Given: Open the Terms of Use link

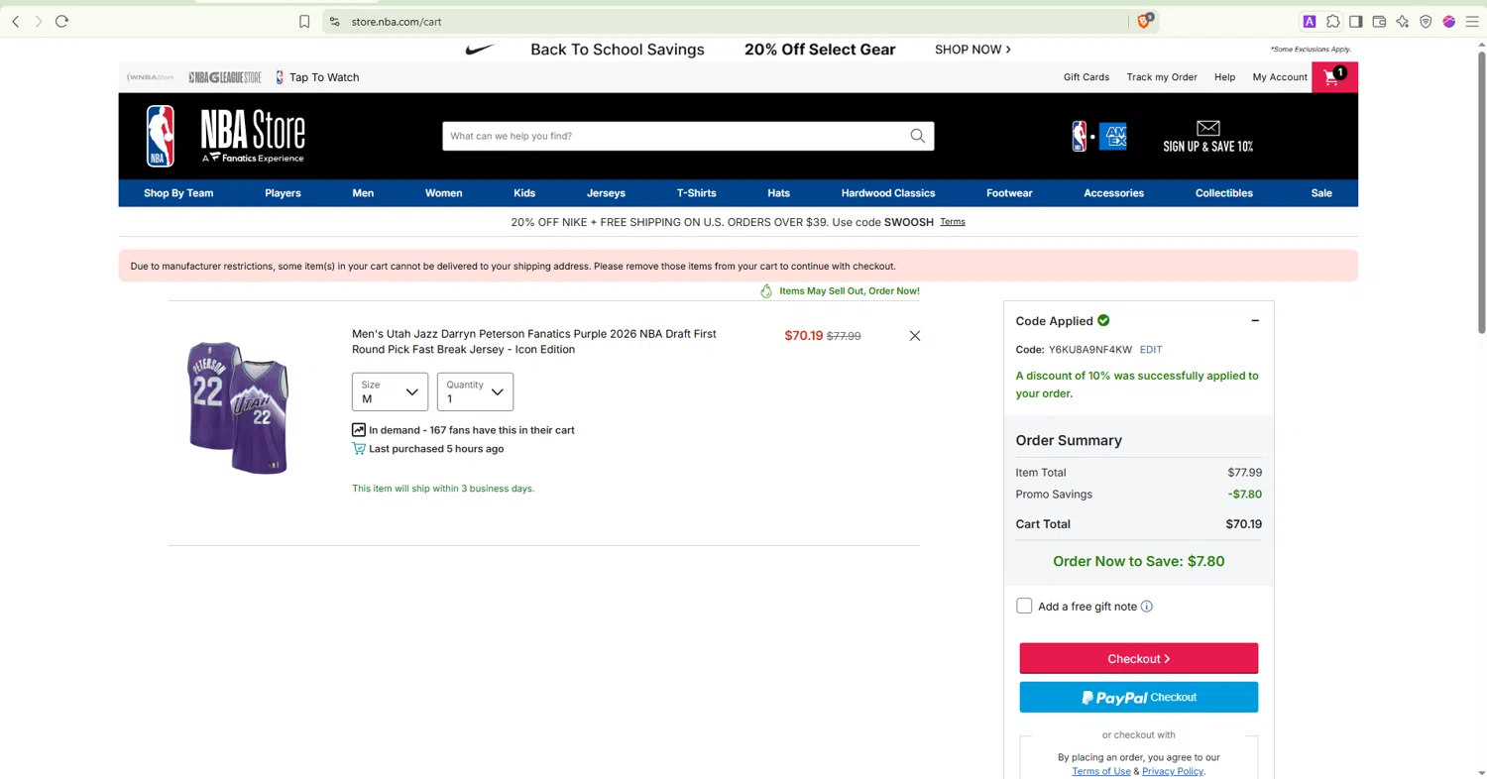Looking at the screenshot, I should point(1101,771).
